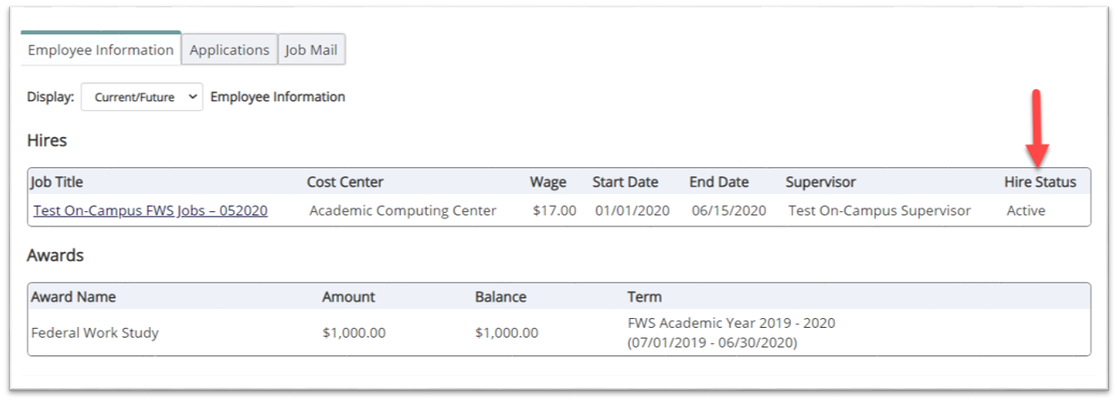The height and width of the screenshot is (402, 1118).
Task: Click the red arrow annotation icon
Action: pyautogui.click(x=1037, y=126)
